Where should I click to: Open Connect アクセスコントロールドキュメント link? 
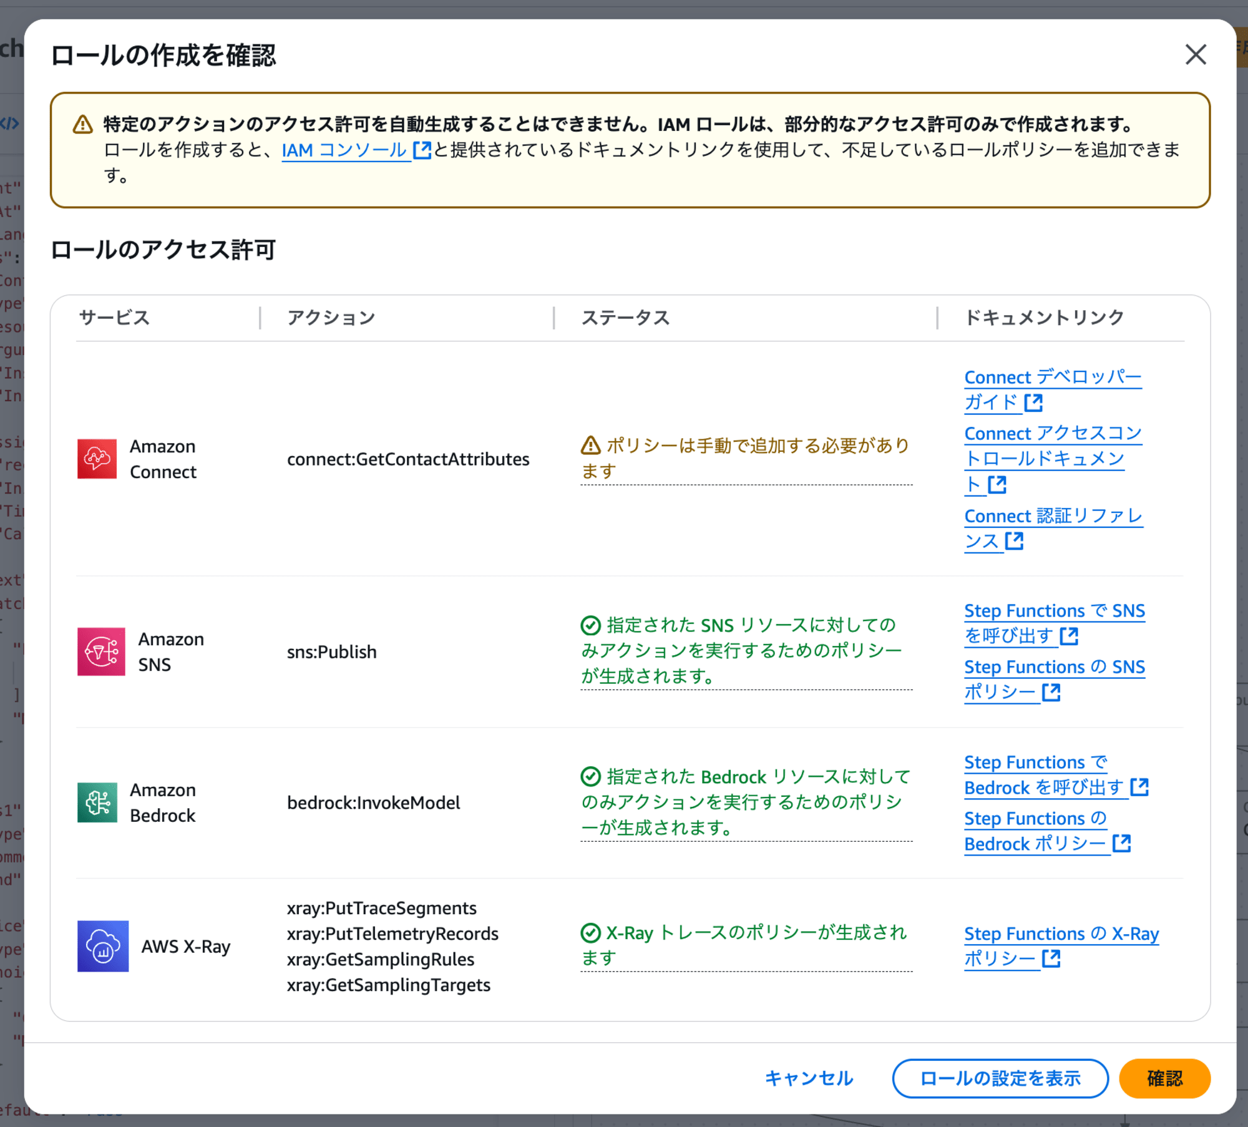click(1053, 459)
